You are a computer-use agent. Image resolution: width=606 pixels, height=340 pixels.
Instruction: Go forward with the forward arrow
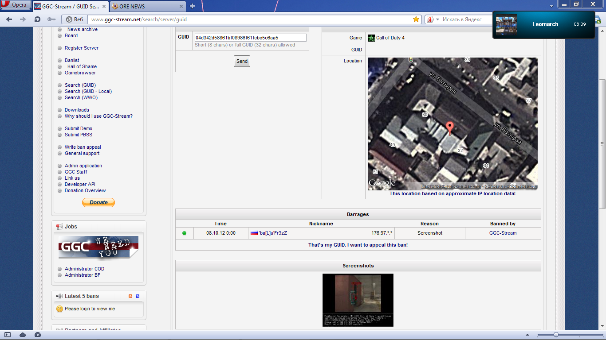click(23, 19)
